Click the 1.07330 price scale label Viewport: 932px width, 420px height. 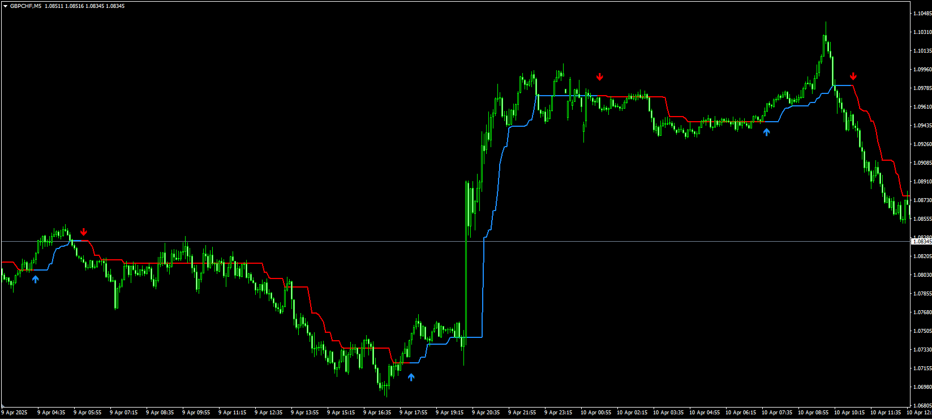tap(922, 349)
